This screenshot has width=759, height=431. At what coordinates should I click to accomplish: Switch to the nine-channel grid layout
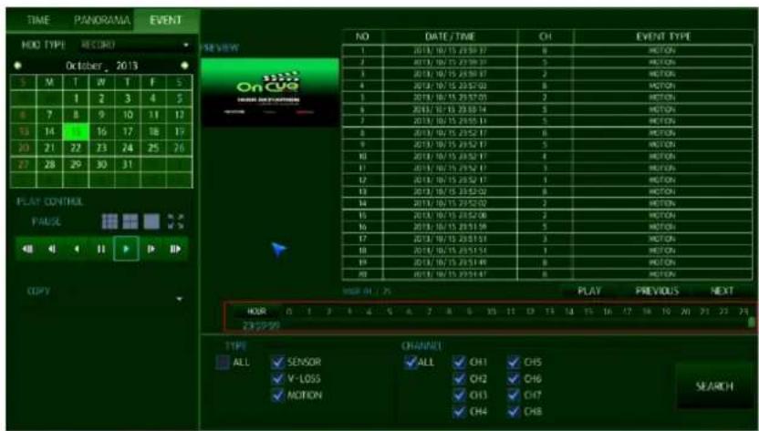109,221
